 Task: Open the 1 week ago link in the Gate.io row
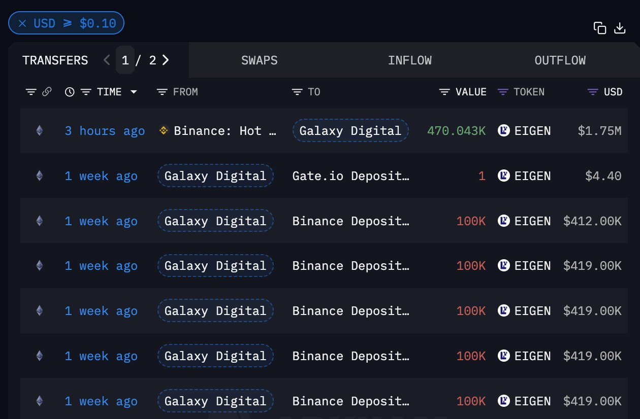pyautogui.click(x=102, y=176)
